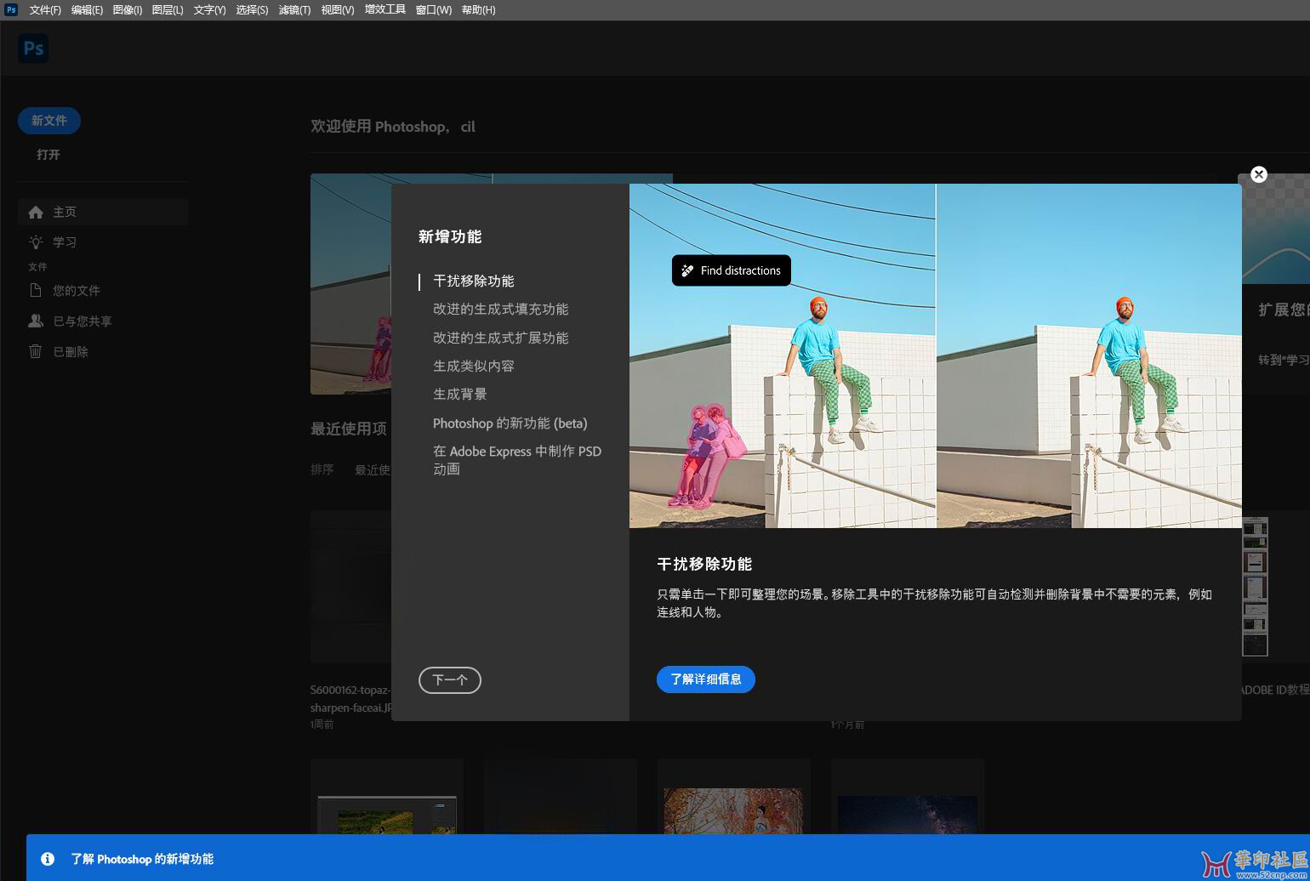Click the home icon next to 主页

click(36, 212)
